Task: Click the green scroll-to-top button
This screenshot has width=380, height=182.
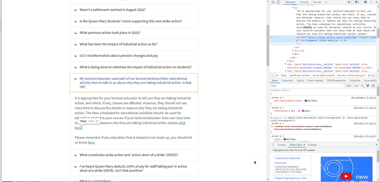Action: pyautogui.click(x=255, y=162)
